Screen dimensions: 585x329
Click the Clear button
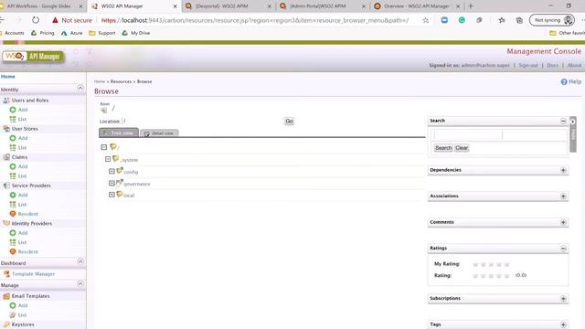coord(462,148)
